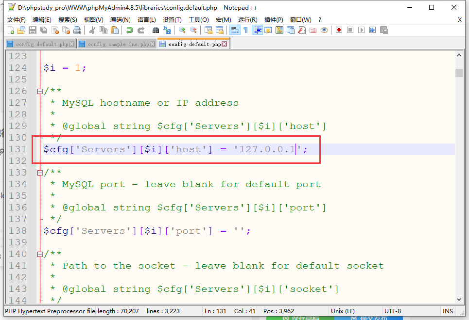Click the Cut scissors icon
Viewport: 469px width, 320px height.
point(92,30)
